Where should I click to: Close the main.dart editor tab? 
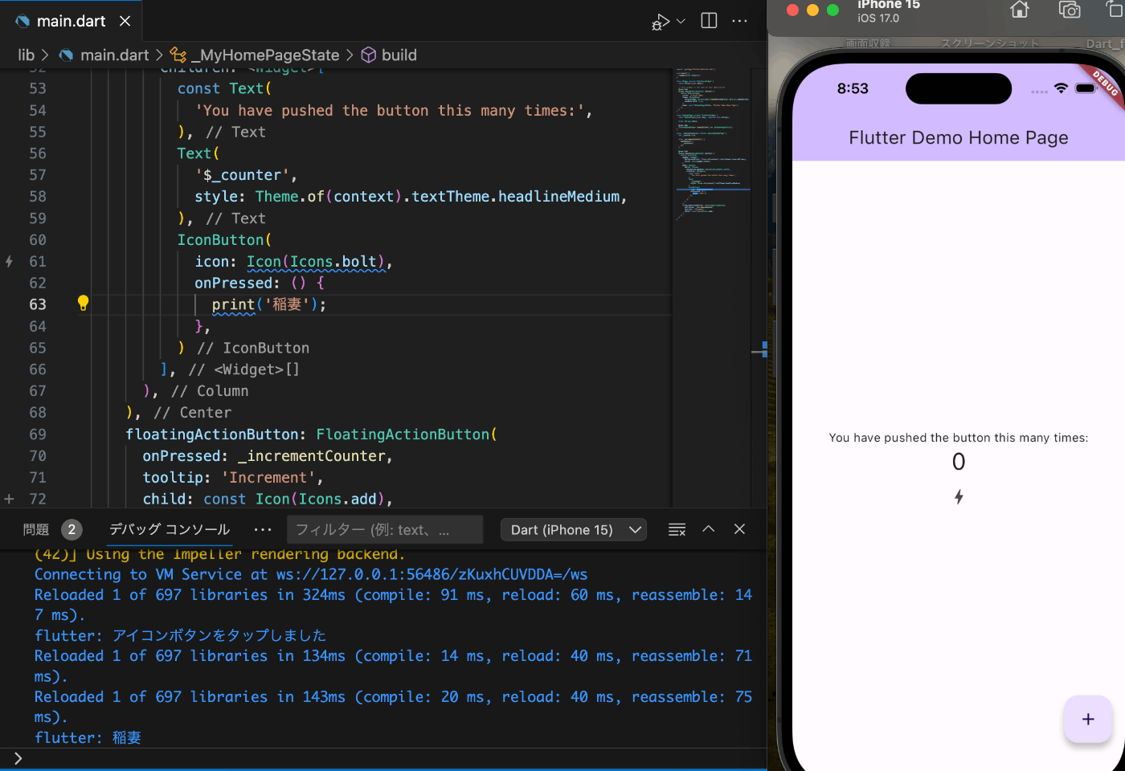tap(125, 21)
